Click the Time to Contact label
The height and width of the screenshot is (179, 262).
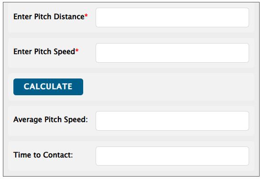click(x=43, y=155)
